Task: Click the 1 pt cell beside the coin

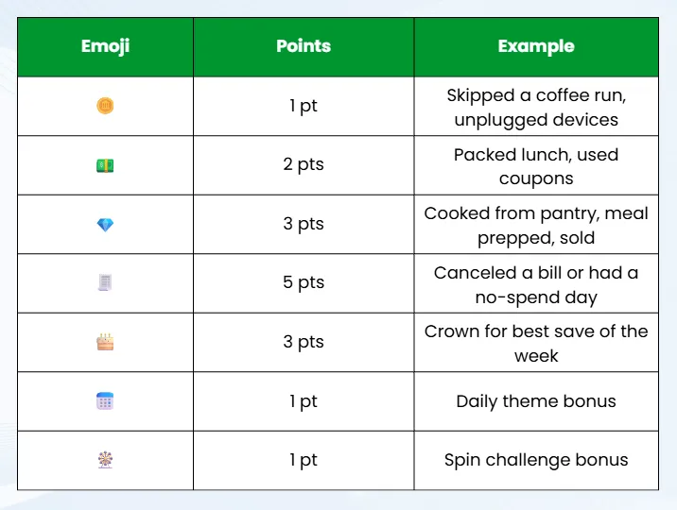Action: [304, 106]
